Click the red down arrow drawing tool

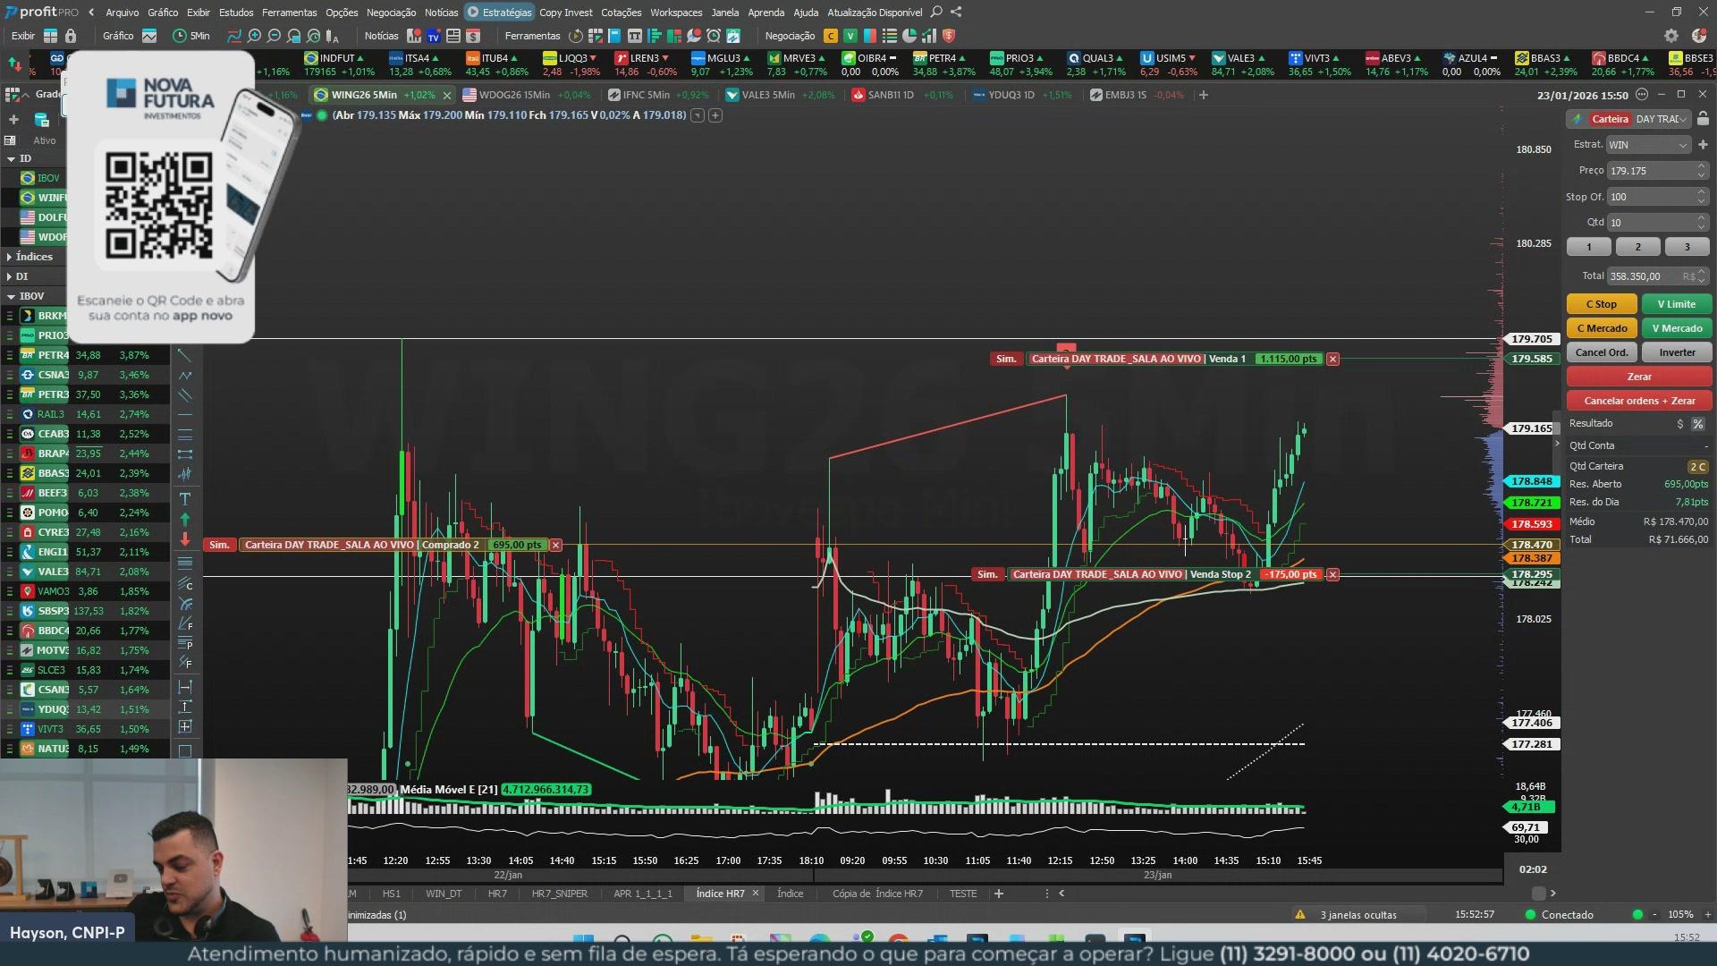[185, 539]
